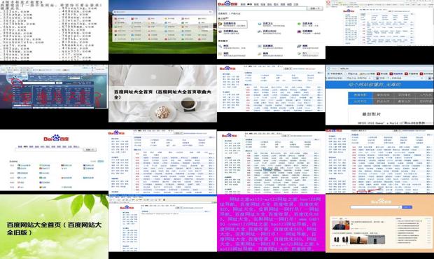Screen dimensions: 434x259
Task: Click the coffee cup in the MacBook image
Action: 189,104
